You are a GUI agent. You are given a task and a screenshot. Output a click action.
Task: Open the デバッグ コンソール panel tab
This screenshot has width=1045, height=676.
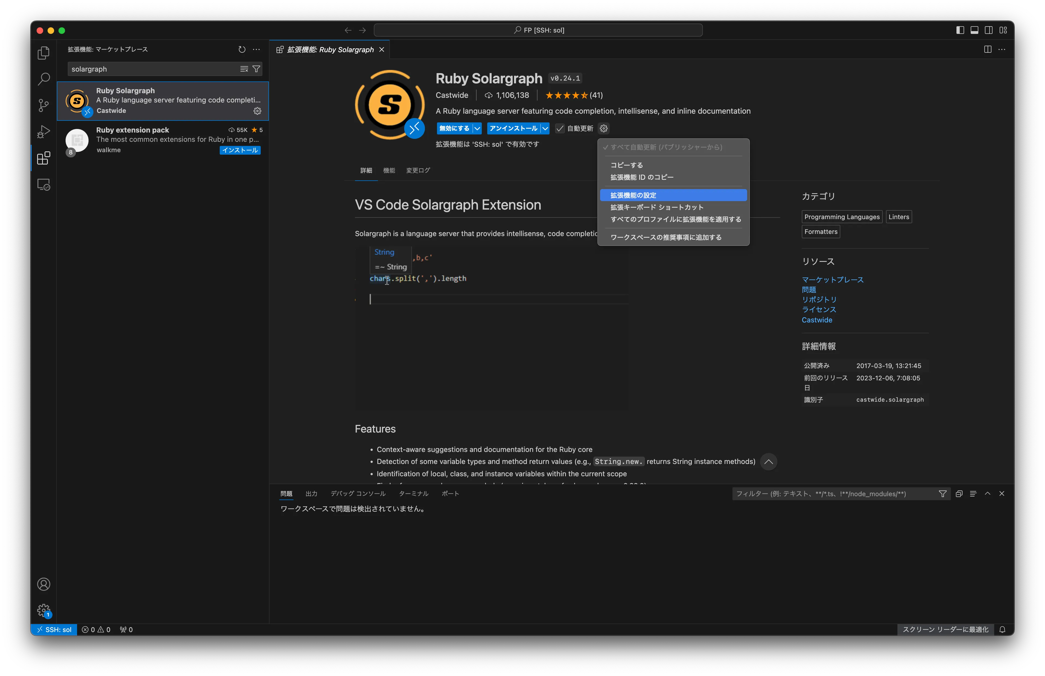(x=358, y=494)
